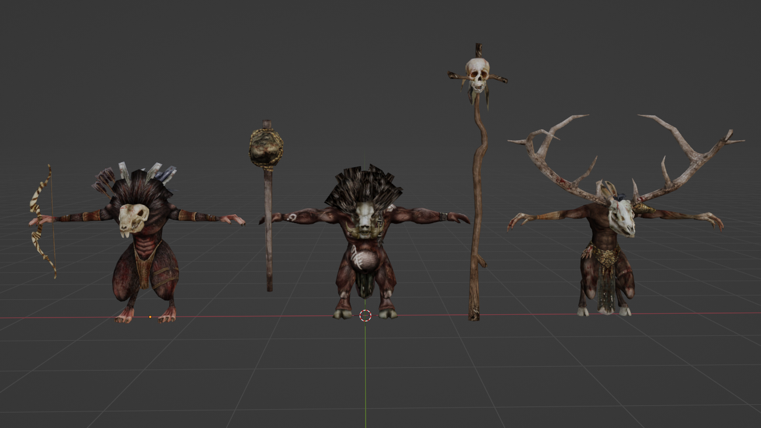Select the striped bow model

42,222
